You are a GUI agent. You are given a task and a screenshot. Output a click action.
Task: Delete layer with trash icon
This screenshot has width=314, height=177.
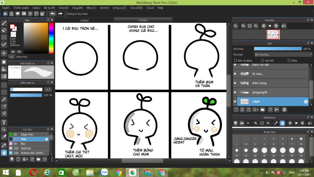click(x=284, y=110)
